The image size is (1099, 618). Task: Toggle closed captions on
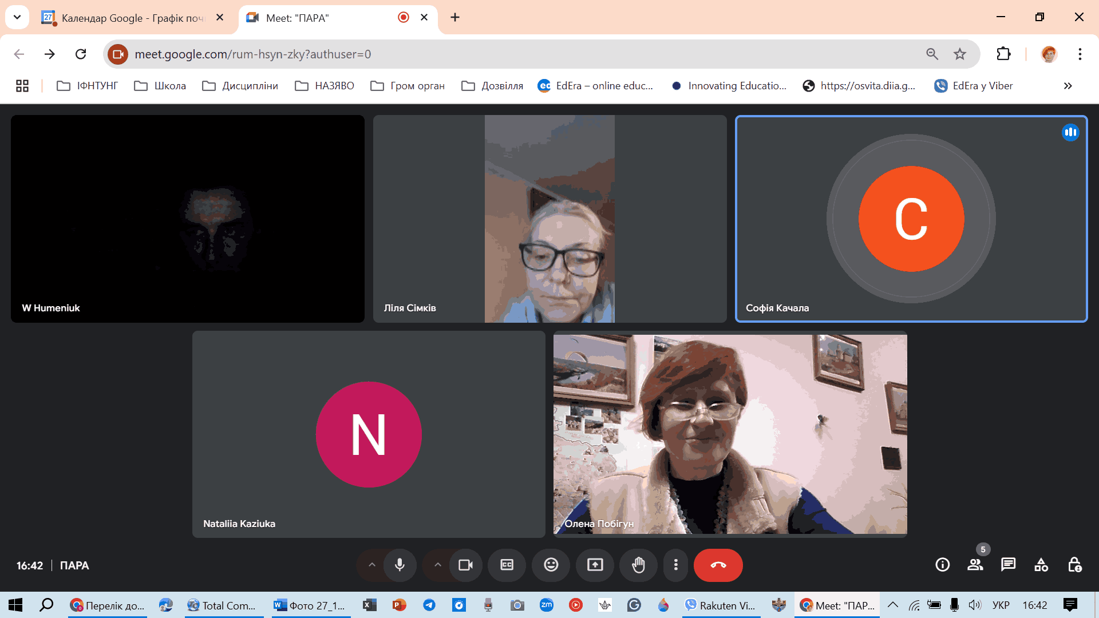coord(507,565)
